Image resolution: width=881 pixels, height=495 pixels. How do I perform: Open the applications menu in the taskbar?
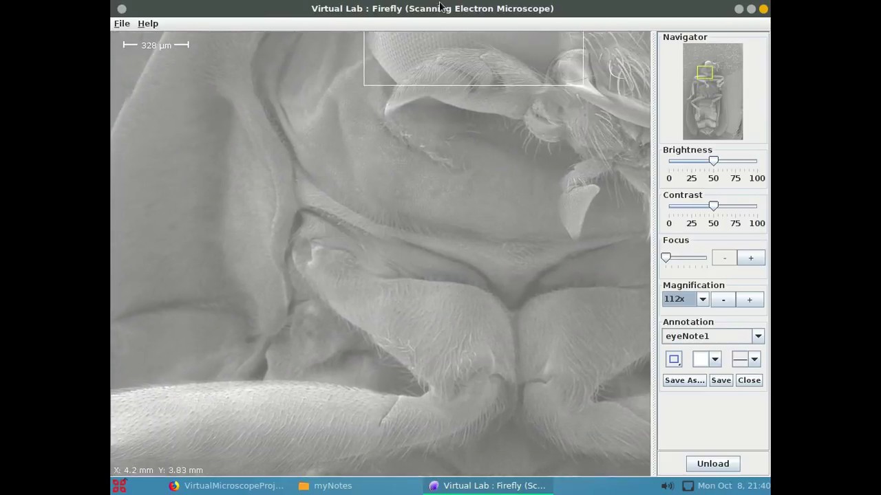point(119,486)
